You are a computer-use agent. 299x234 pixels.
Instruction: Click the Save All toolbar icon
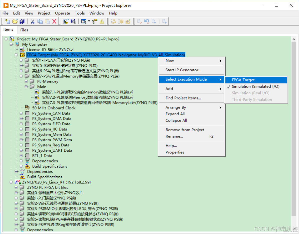click(x=22, y=21)
